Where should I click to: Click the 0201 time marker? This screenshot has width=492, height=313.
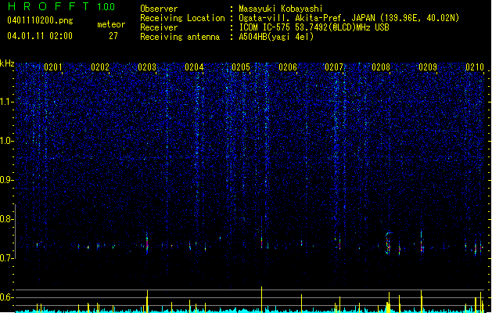click(53, 67)
